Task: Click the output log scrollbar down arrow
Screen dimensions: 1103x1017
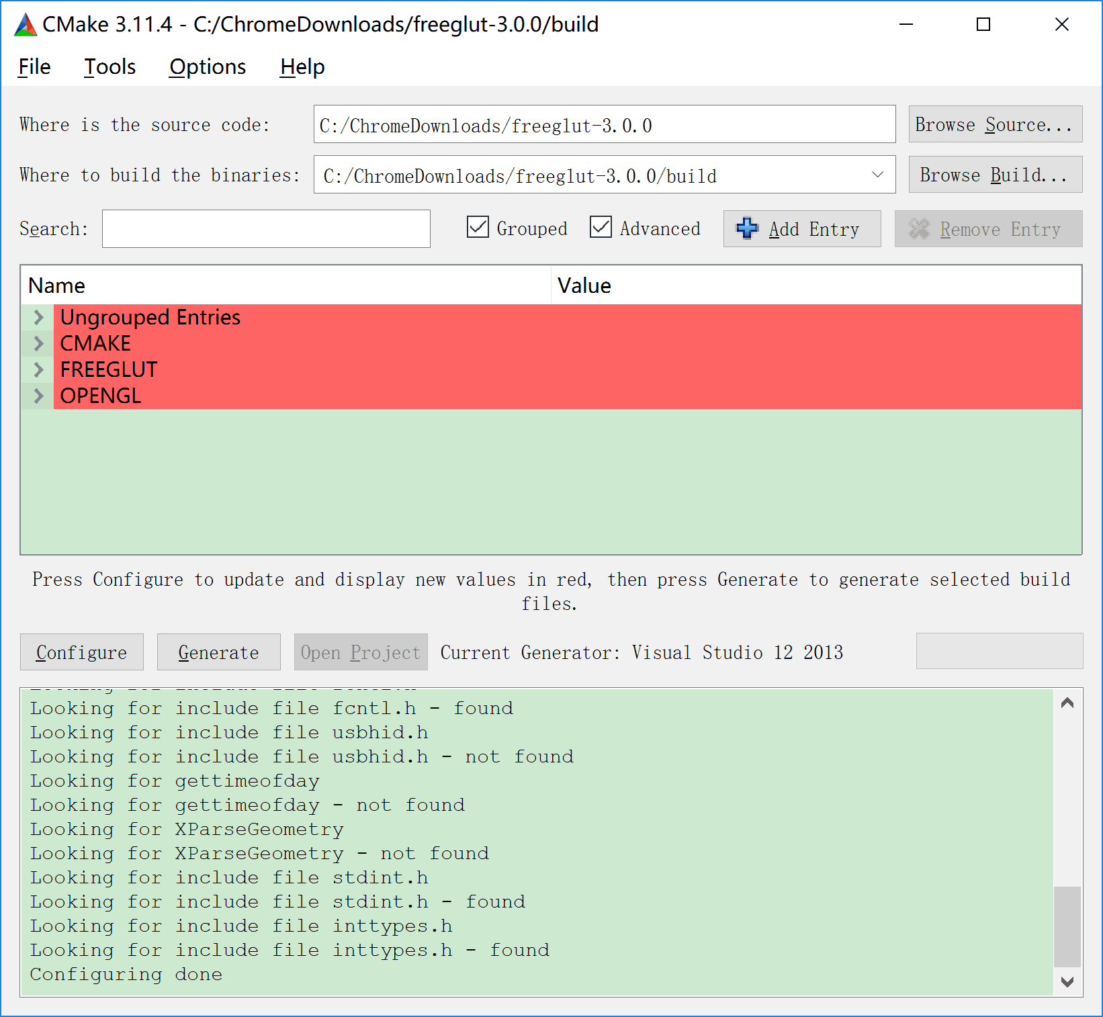Action: tap(1067, 981)
